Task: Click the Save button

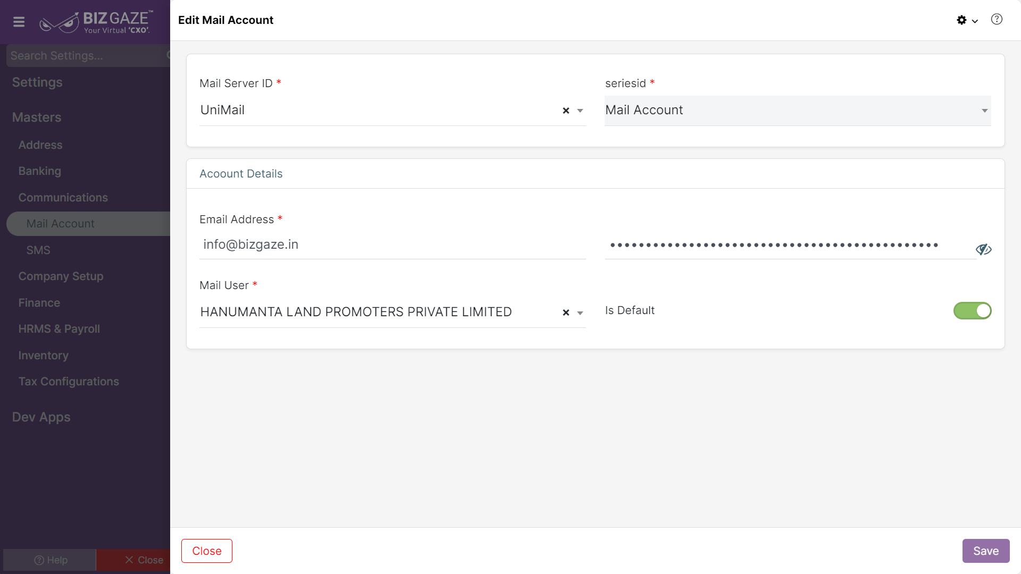Action: tap(986, 551)
